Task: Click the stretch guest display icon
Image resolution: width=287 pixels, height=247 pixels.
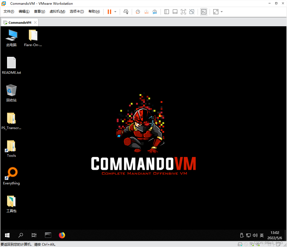Action: click(216, 12)
